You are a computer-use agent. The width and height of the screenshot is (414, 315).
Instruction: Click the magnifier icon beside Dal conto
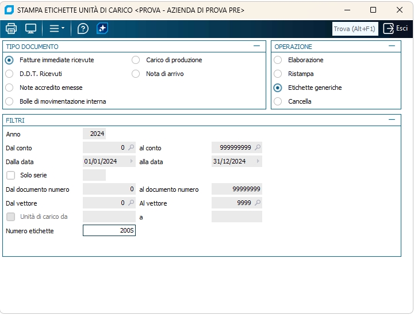pos(131,147)
